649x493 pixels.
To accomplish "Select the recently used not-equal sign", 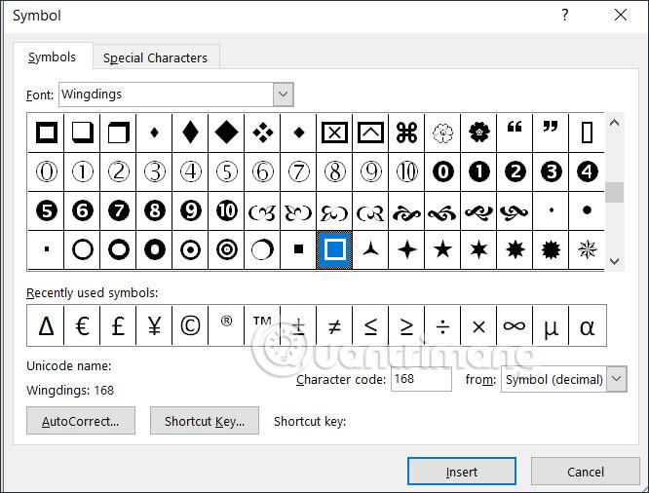I will point(334,325).
